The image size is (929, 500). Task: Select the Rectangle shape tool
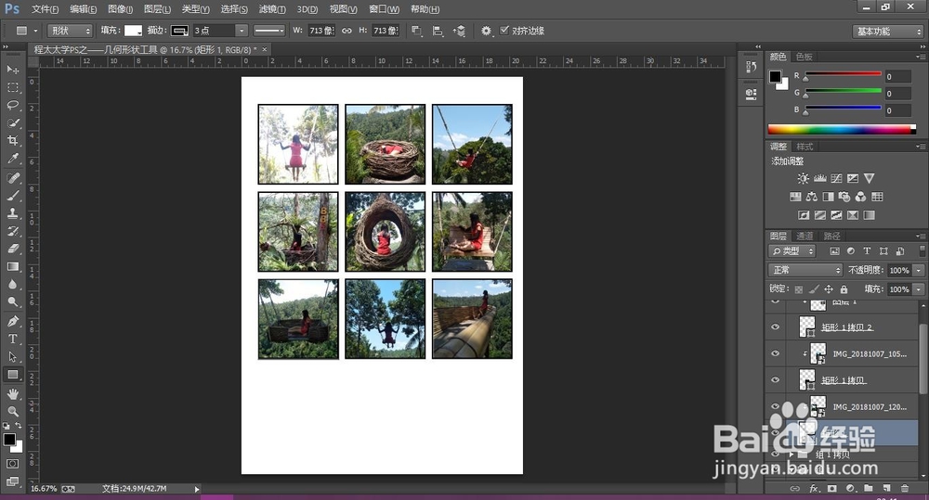(12, 375)
